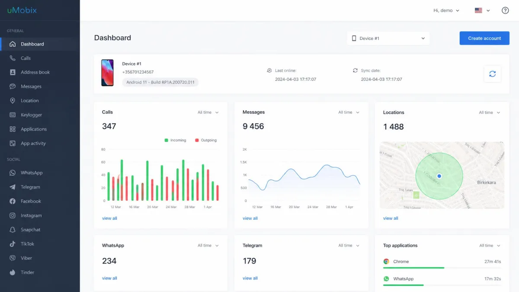
Task: Click the WhatsApp icon in sidebar
Action: click(12, 173)
